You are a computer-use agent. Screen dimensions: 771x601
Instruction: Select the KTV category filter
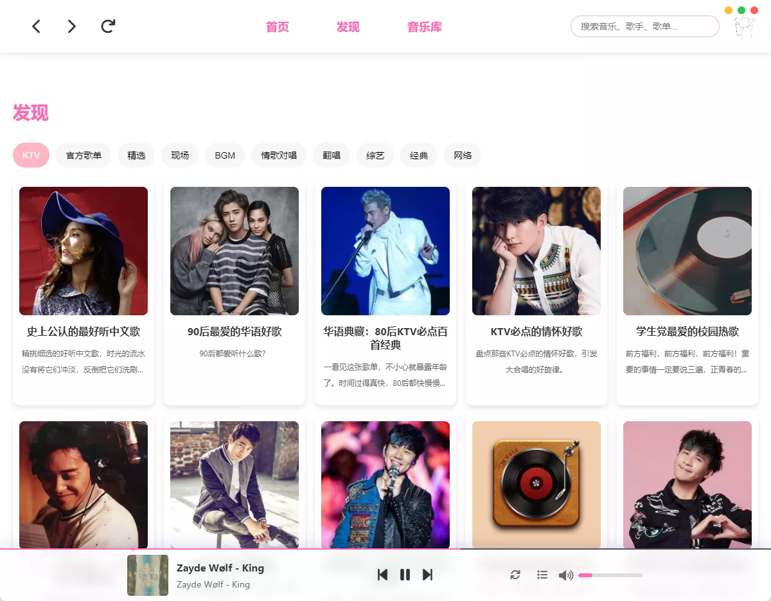[x=31, y=155]
